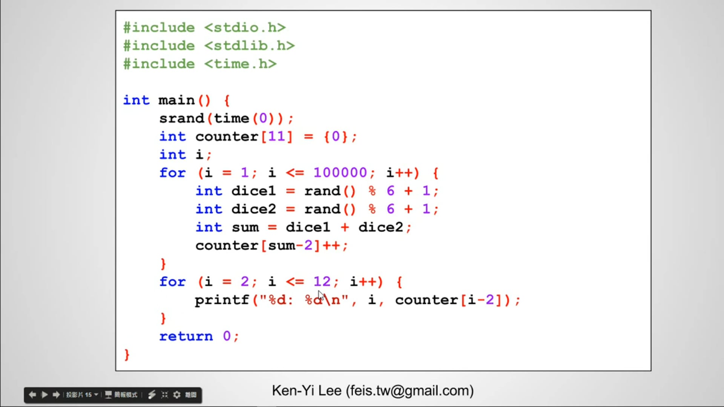
Task: Click 離開 to exit the slideshow
Action: pyautogui.click(x=191, y=395)
